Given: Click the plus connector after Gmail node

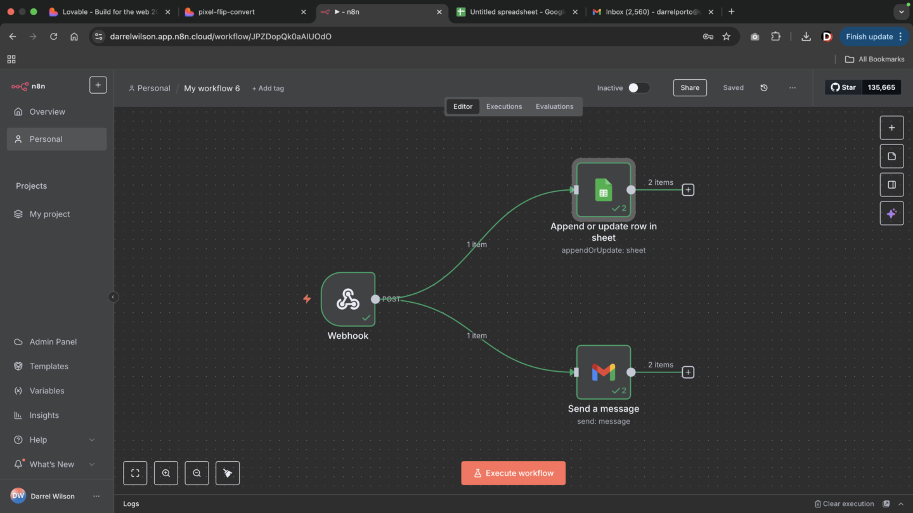Looking at the screenshot, I should coord(688,372).
